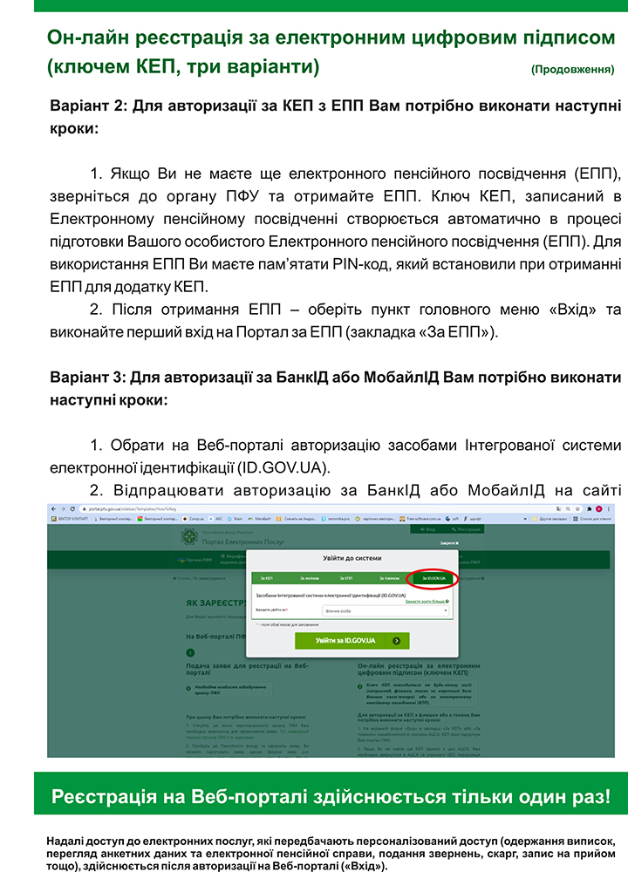Screen dimensions: 628x872
Task: Click the browser back arrow
Action: point(54,509)
